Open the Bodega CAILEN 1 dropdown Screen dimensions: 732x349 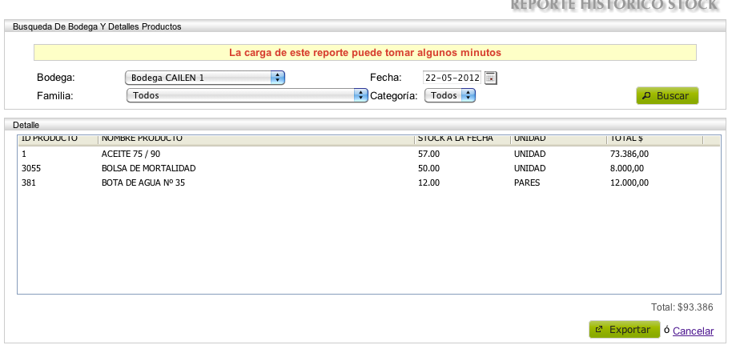pos(205,78)
